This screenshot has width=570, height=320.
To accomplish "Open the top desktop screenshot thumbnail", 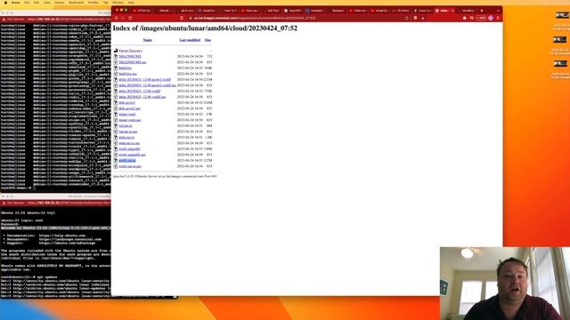I will pos(562,15).
